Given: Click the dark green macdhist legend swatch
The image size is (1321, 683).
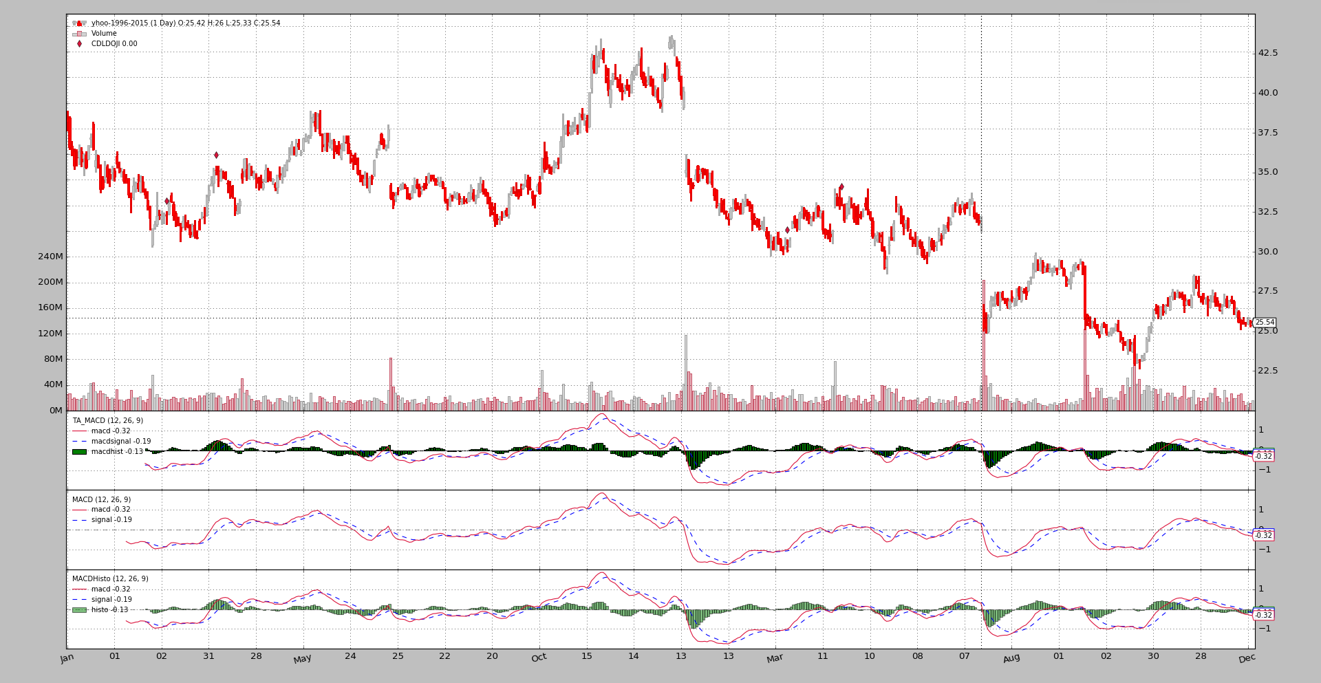Looking at the screenshot, I should 79,452.
